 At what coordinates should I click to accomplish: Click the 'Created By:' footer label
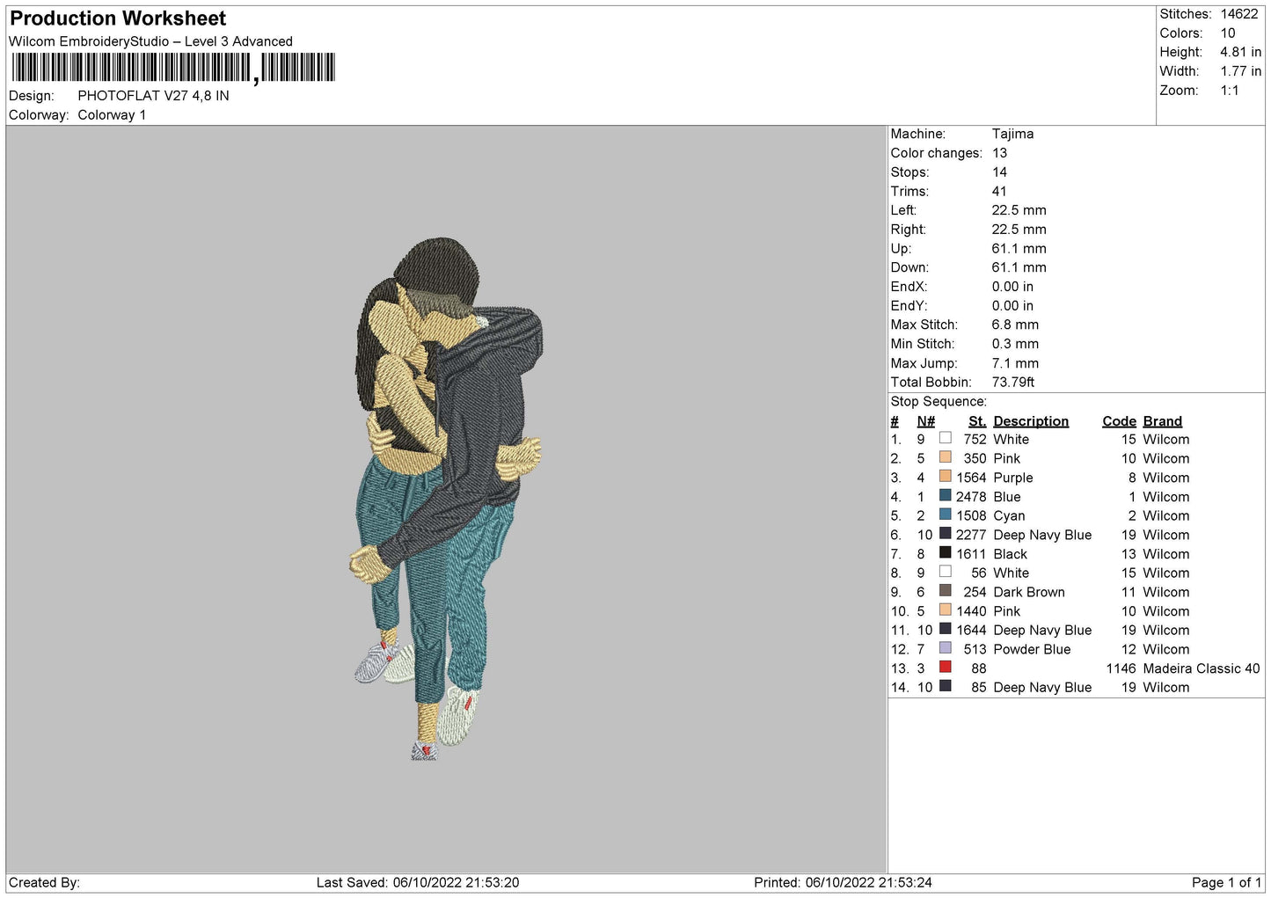tap(44, 882)
